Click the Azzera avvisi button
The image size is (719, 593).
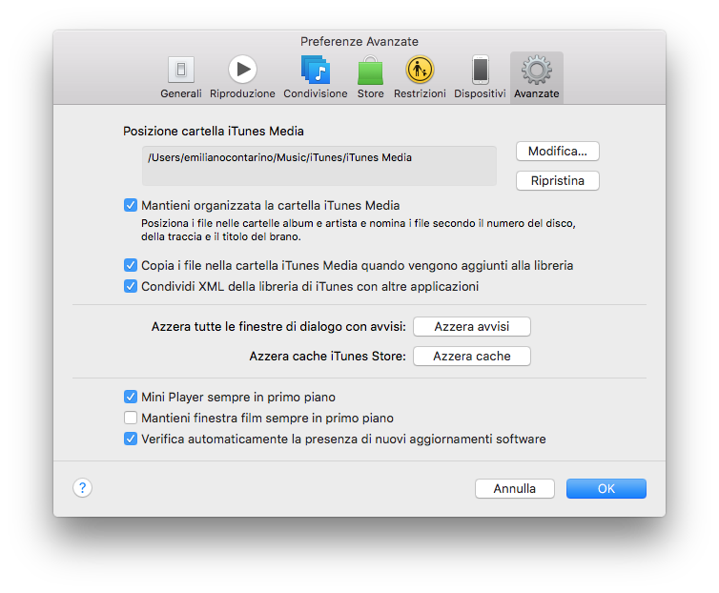click(472, 327)
